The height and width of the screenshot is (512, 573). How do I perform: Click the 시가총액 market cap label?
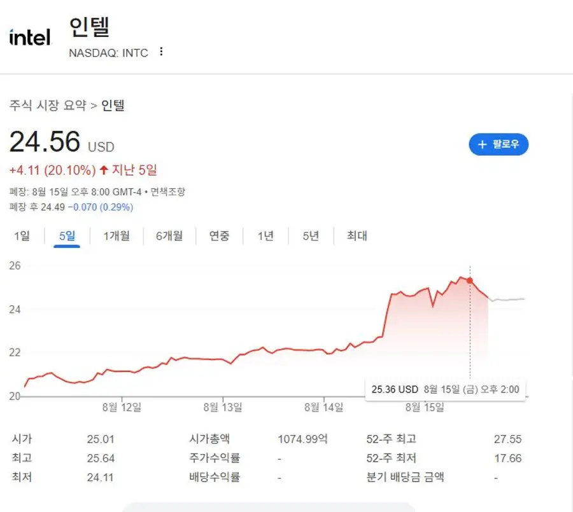point(209,439)
